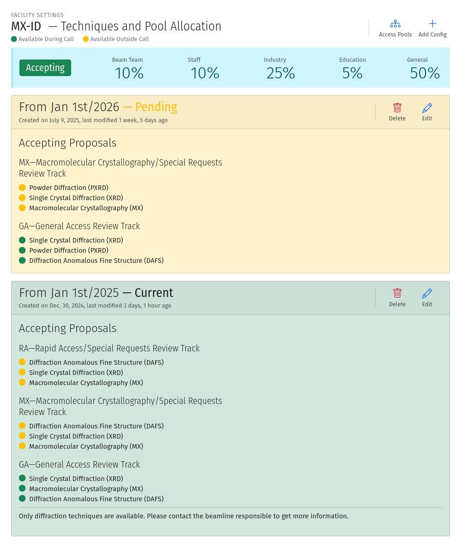Click DAFS entry under RA Rapid Access track
The height and width of the screenshot is (546, 461).
[96, 362]
